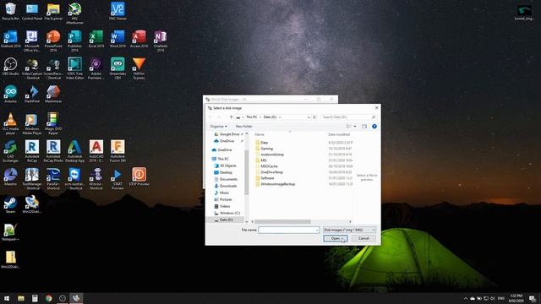Select the MSI Afterburner desktop shortcut
This screenshot has height=304, width=541.
pos(74,14)
